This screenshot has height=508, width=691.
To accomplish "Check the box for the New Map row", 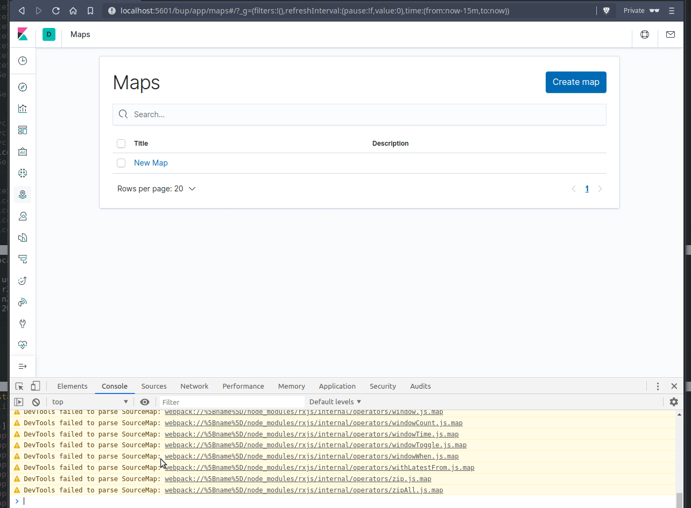I will tap(121, 163).
